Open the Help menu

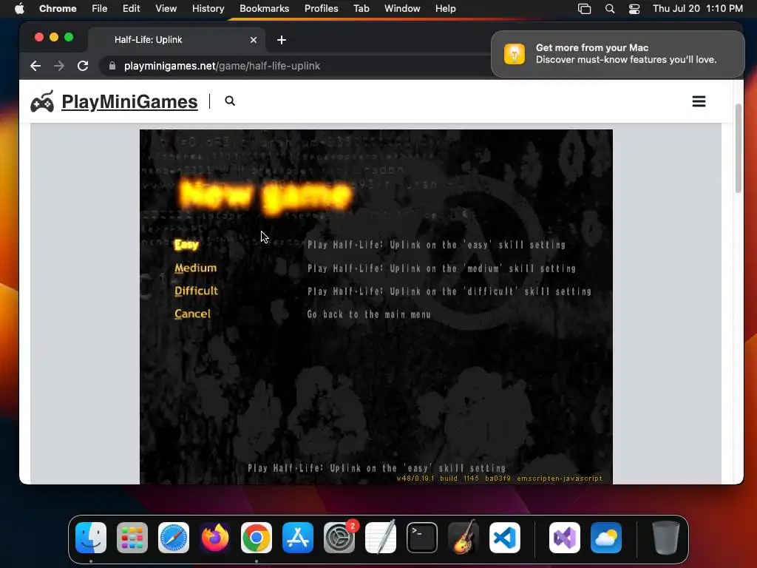click(446, 9)
